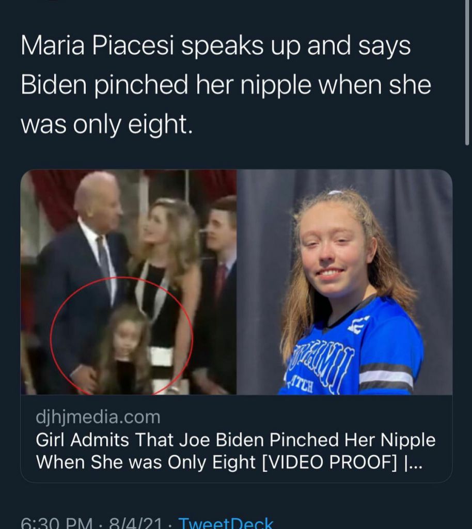The height and width of the screenshot is (529, 472).
Task: Open the djhjmedia.com domain label
Action: [98, 417]
